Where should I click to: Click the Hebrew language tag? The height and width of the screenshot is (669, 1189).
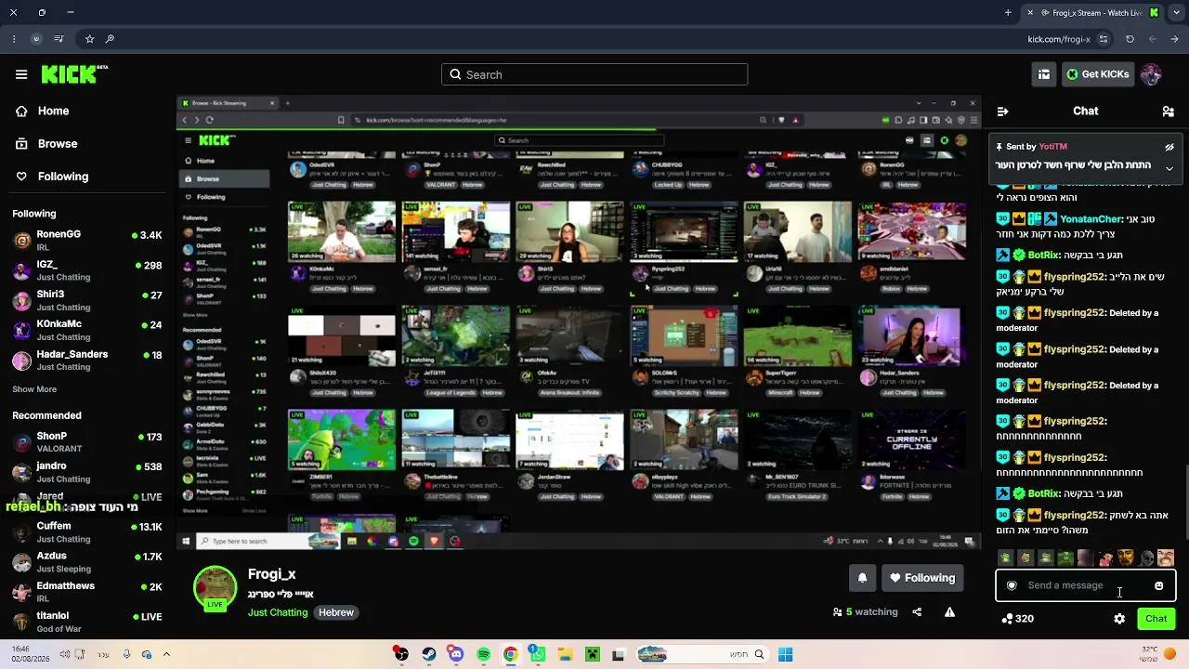(336, 612)
